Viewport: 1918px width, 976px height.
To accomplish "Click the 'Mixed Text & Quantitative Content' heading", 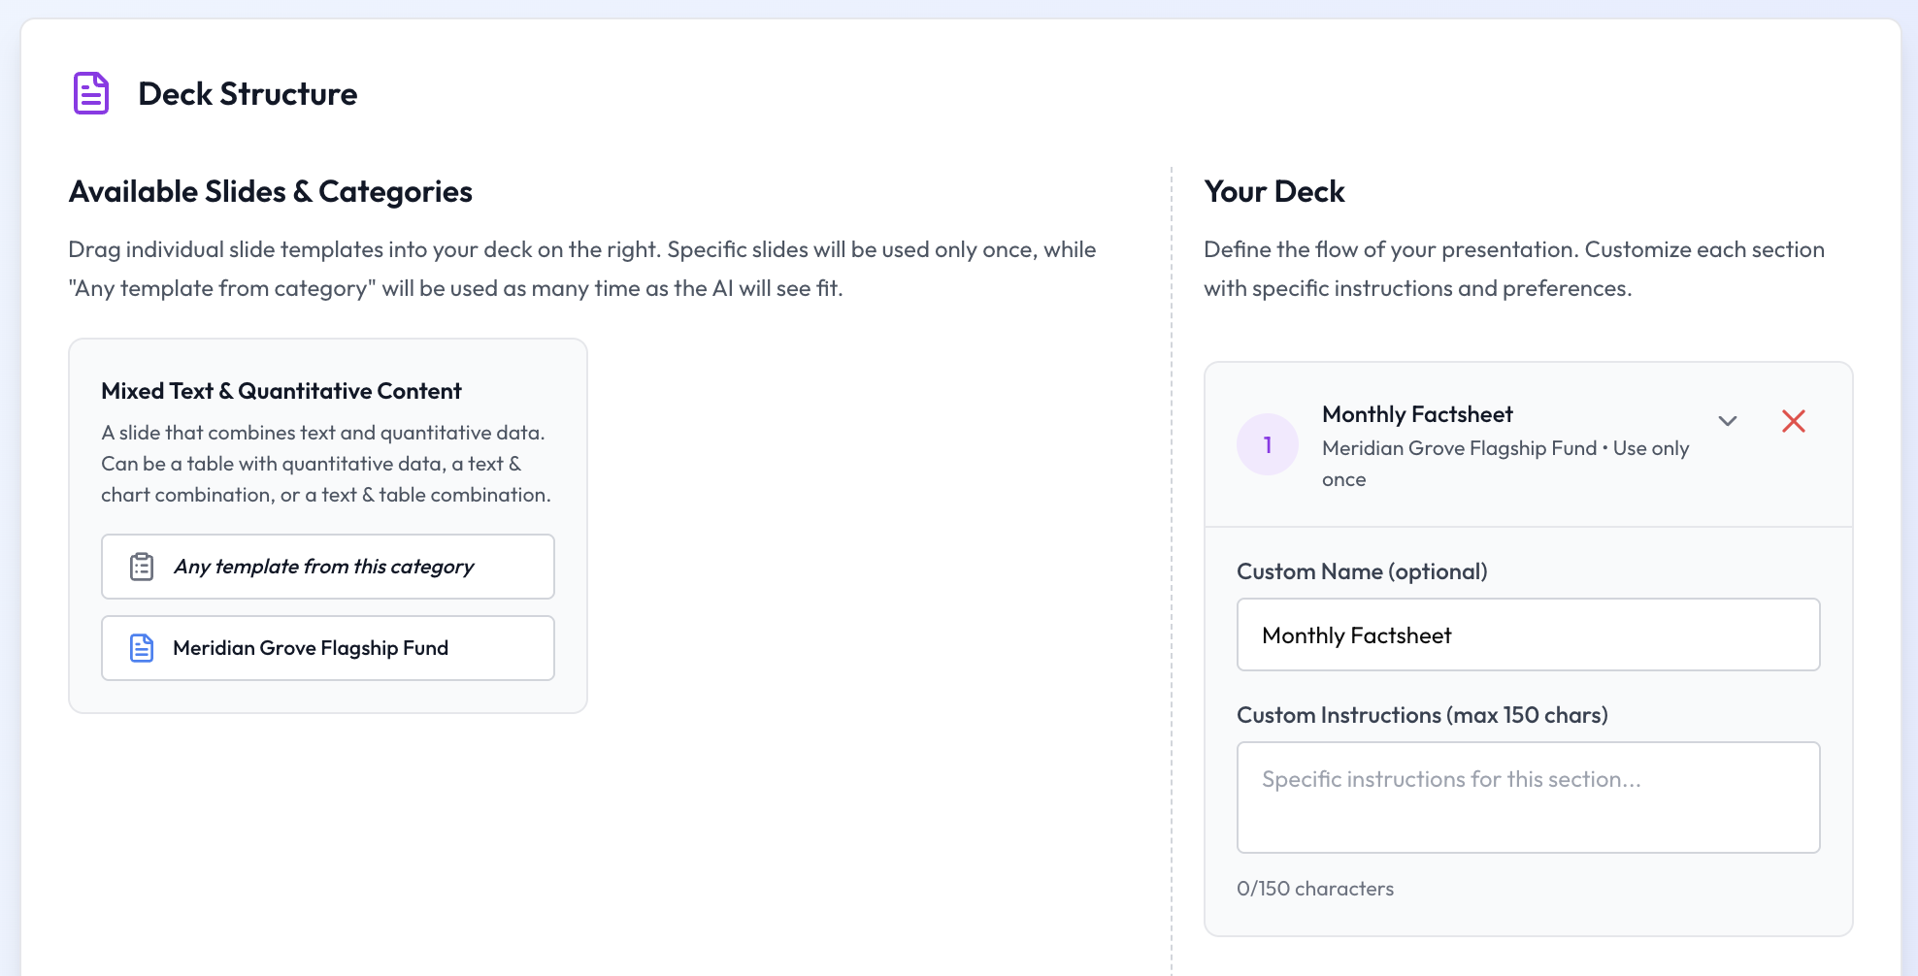I will click(281, 391).
